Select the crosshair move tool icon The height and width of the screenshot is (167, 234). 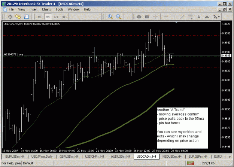pos(10,17)
